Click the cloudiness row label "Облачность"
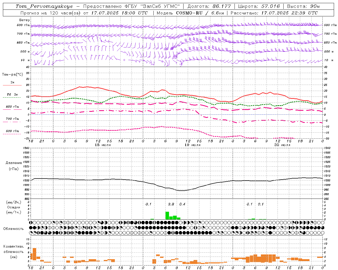Image resolution: width=338 pixels, height=270 pixels. point(13,229)
